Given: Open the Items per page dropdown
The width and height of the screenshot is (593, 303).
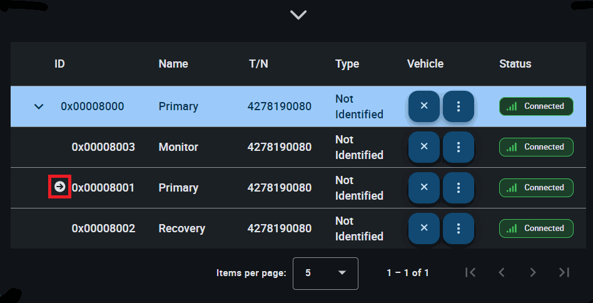Looking at the screenshot, I should tap(325, 273).
